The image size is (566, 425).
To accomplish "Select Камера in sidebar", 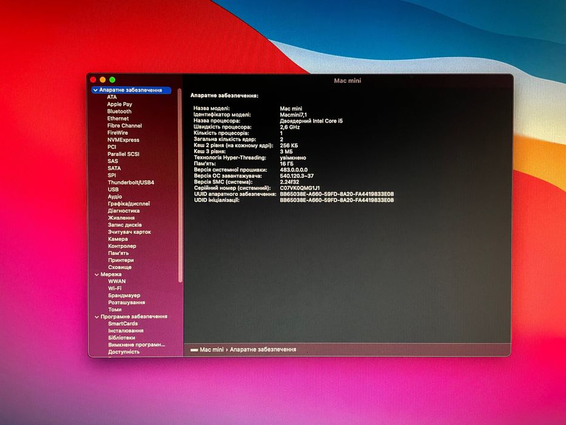I will pos(118,239).
